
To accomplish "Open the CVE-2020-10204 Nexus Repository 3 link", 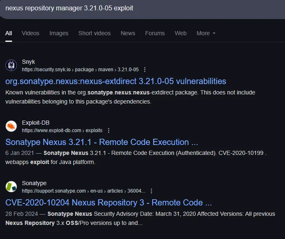I will click(108, 203).
